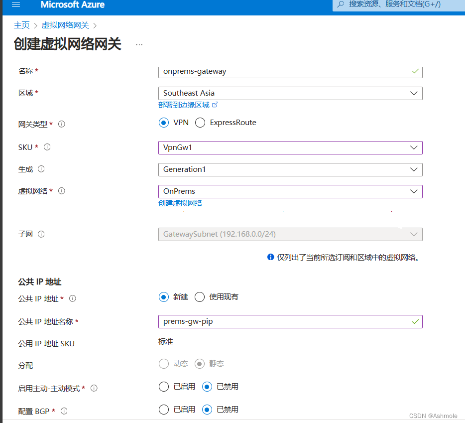Choose 新建 for public IP address
The height and width of the screenshot is (423, 465).
click(x=164, y=297)
